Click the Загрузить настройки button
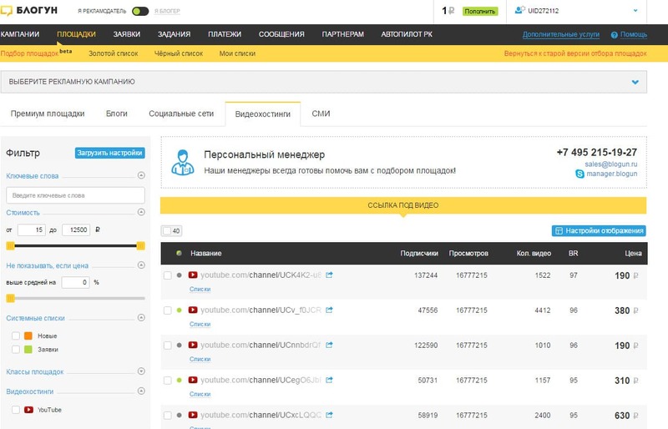668x429 pixels. click(109, 153)
